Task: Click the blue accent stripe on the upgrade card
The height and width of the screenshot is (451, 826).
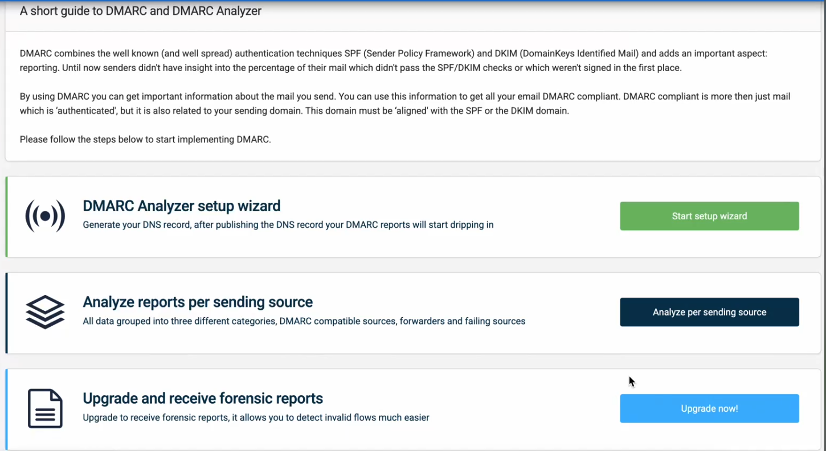Action: (x=7, y=408)
